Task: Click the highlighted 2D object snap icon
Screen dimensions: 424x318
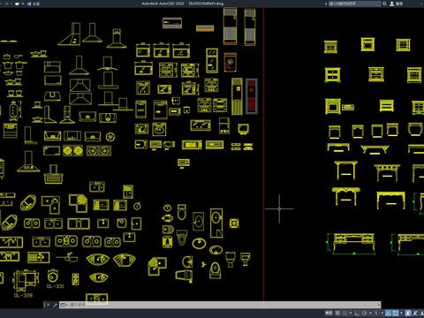Action: pos(396,313)
